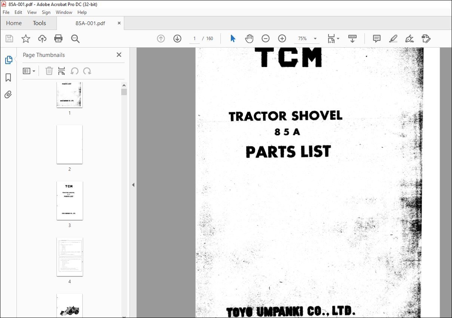Open the Bookmarks pane icon
Screen dimensions: 452x318
tap(8, 78)
